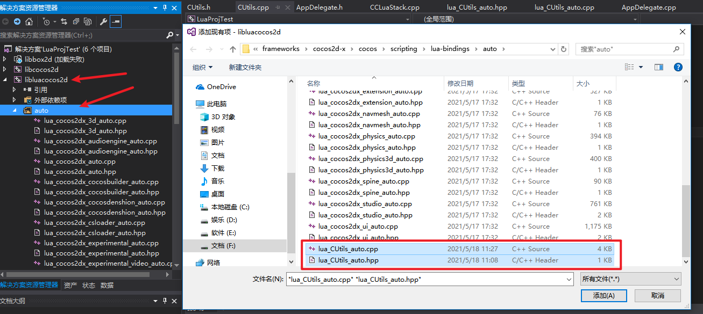Click the 文件名 filename input field
This screenshot has height=314, width=703.
tap(430, 279)
